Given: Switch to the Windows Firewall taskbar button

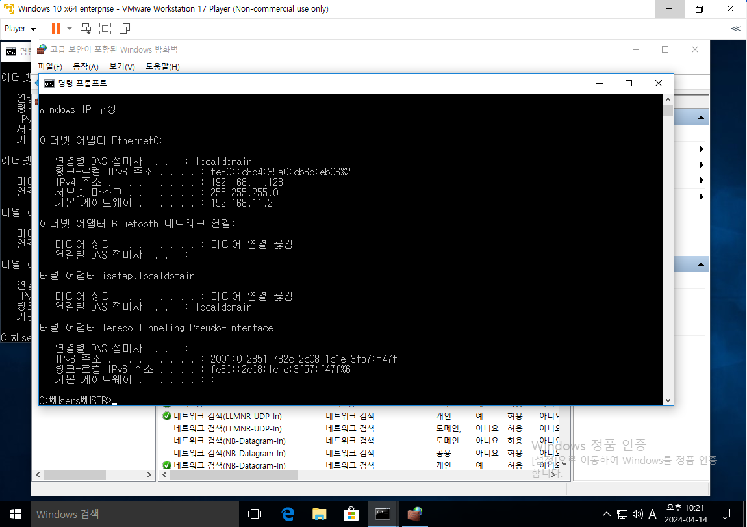Looking at the screenshot, I should [x=415, y=514].
